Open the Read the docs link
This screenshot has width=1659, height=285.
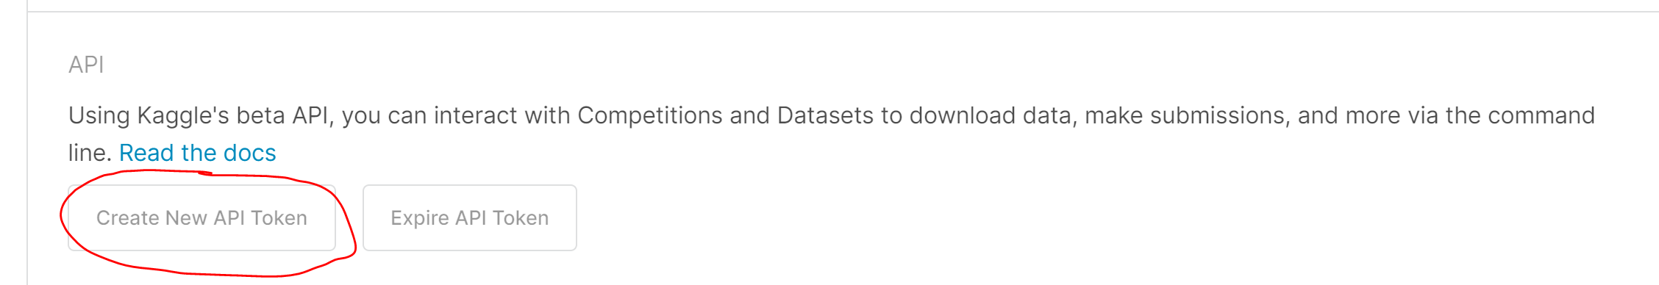point(198,153)
